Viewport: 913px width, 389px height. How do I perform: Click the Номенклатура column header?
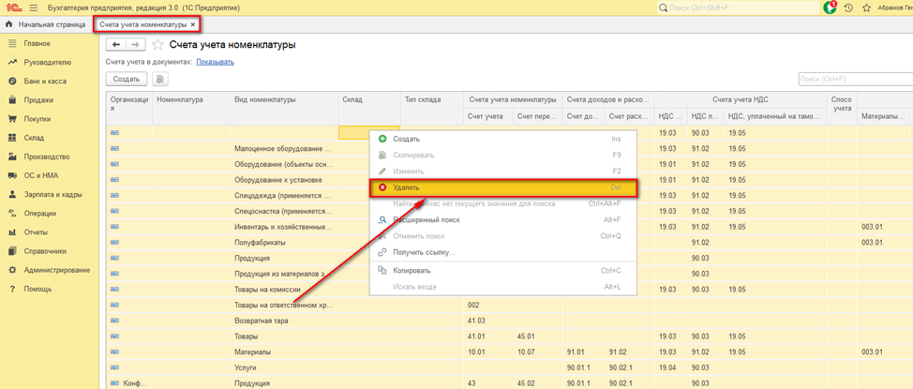coord(191,108)
